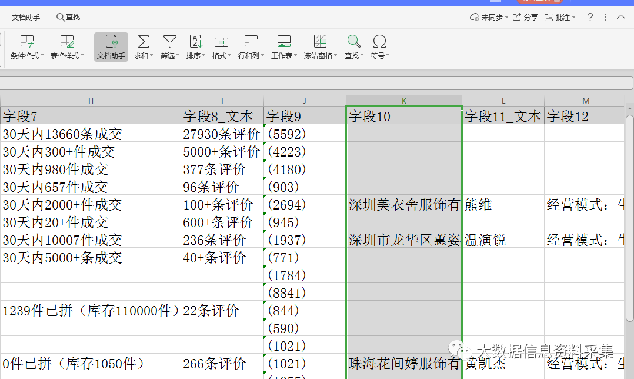Open the 文档助手 tab in the top bar
Viewport: 634px width, 379px height.
(x=25, y=18)
